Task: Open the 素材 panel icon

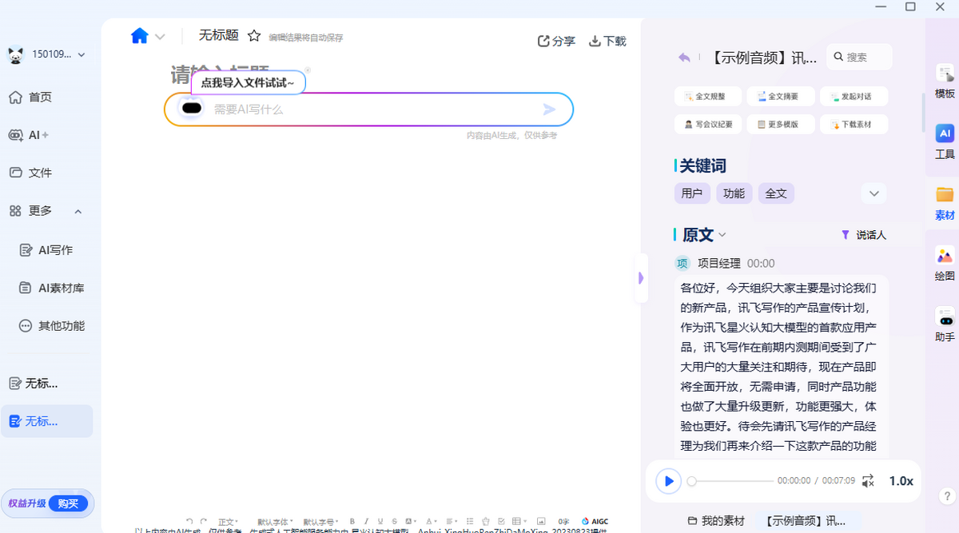Action: pyautogui.click(x=945, y=201)
